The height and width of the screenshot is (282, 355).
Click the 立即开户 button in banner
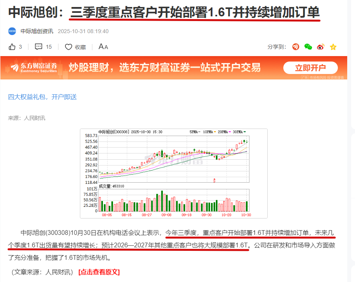(311, 68)
